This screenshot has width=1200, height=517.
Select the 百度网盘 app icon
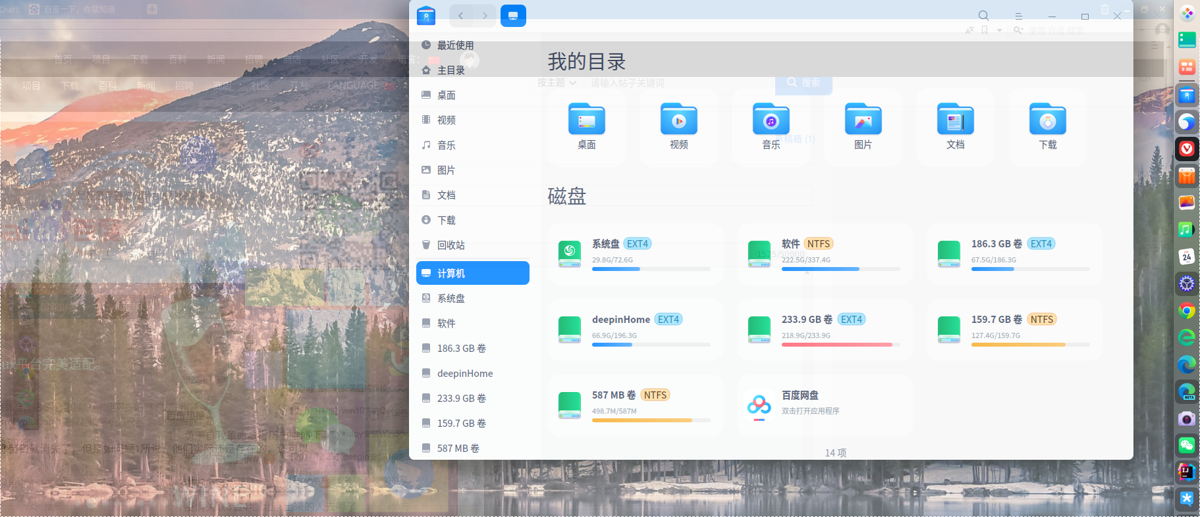coord(759,406)
